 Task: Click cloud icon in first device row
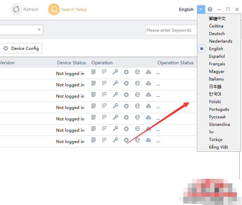coord(148,72)
